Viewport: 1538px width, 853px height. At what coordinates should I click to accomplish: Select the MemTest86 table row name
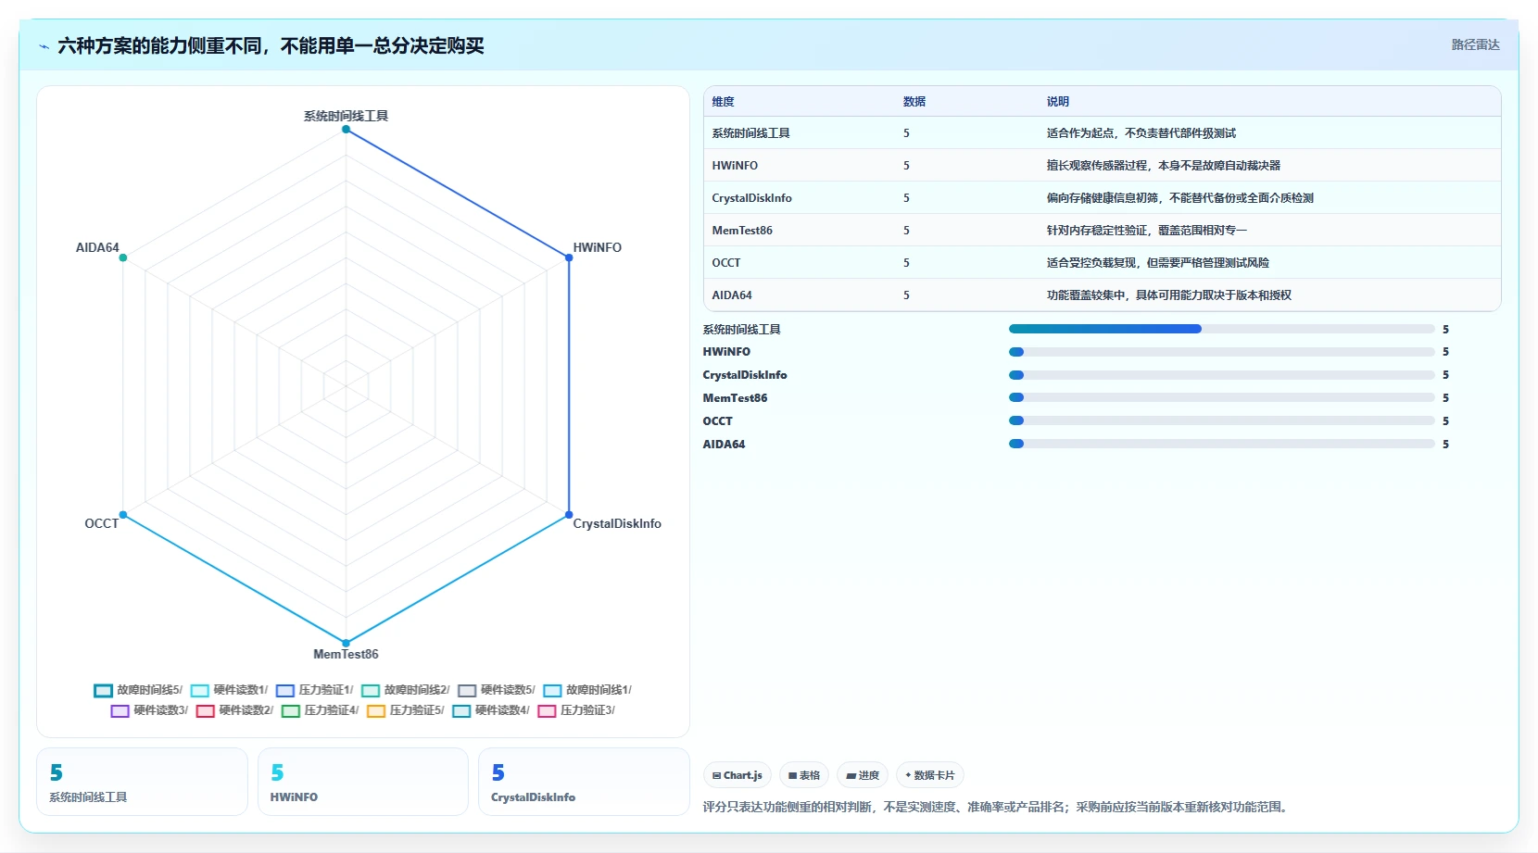(x=742, y=231)
